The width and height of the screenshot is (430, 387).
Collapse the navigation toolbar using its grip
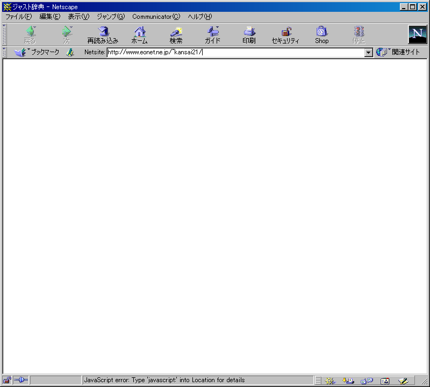point(4,34)
